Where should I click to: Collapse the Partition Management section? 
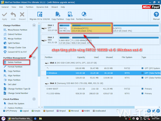click(34, 58)
